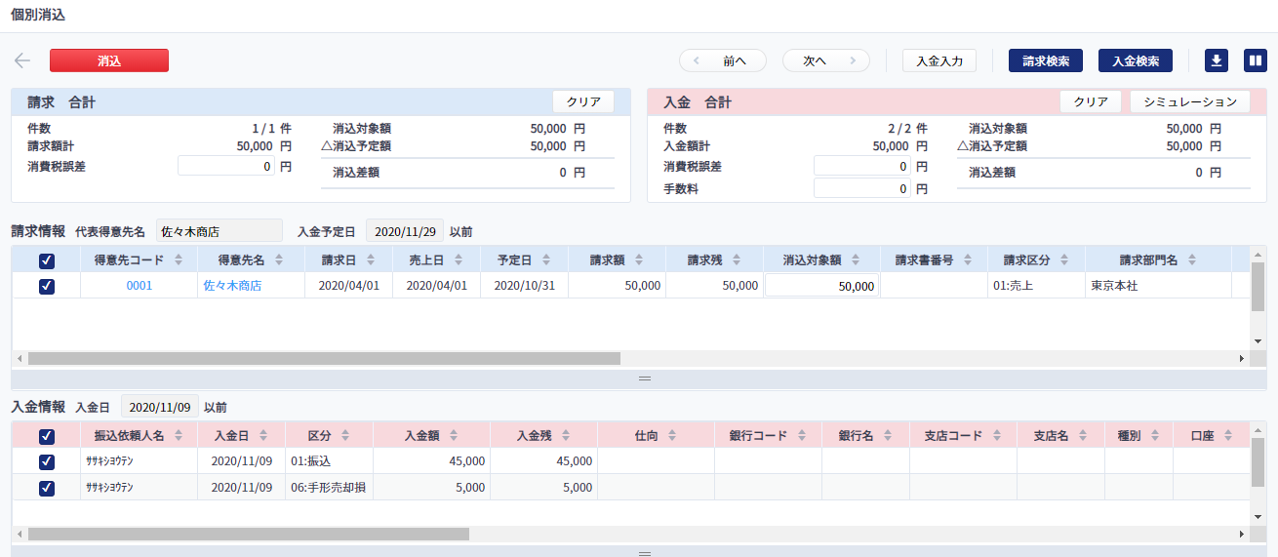Sort the 仕向 column
This screenshot has height=557, width=1278.
point(673,436)
